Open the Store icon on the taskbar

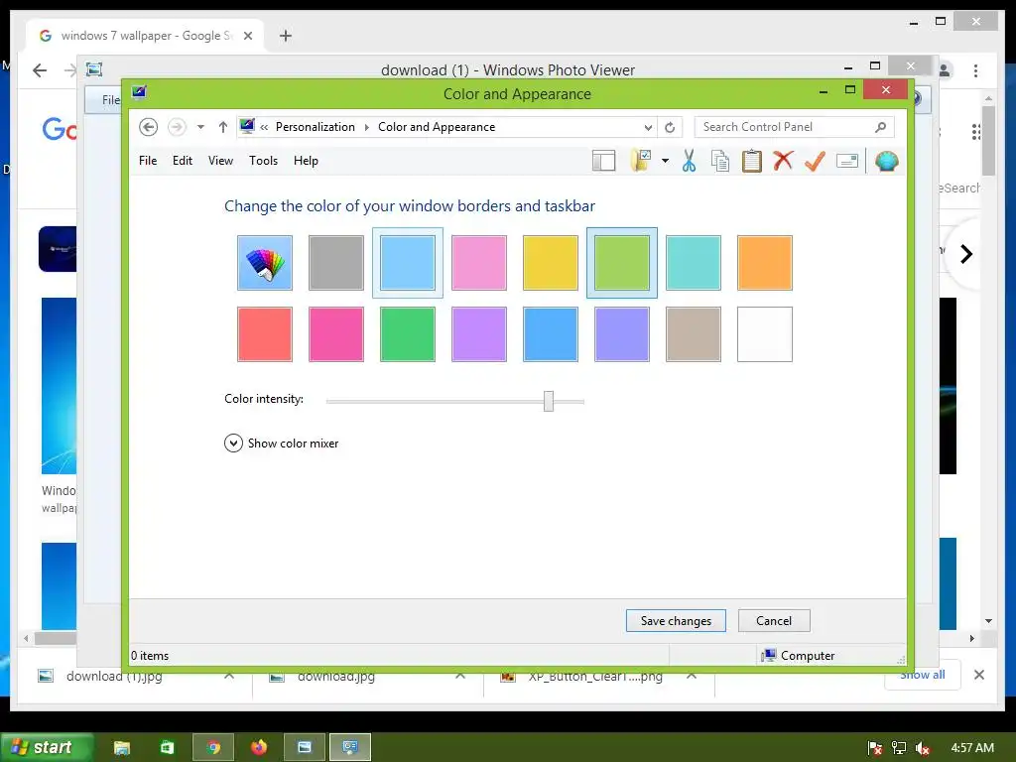coord(167,747)
